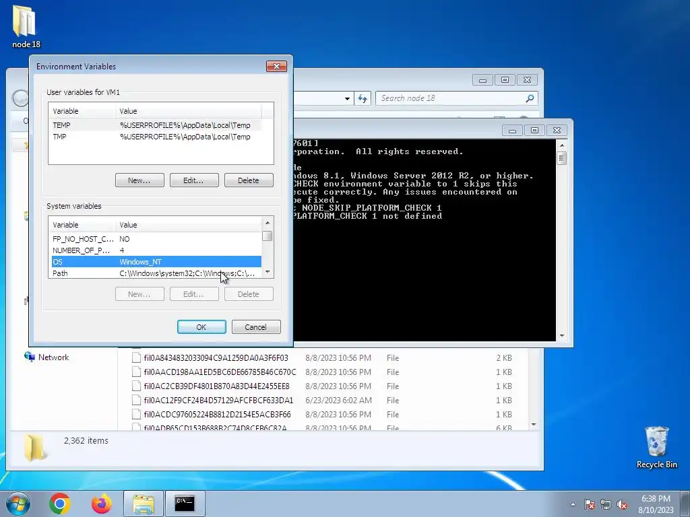
Task: Select the Path system variable row
Action: click(x=156, y=273)
